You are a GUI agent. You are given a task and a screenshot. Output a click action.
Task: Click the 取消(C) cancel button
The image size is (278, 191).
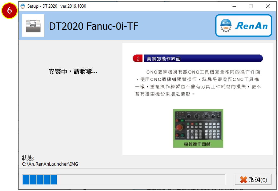point(253,180)
